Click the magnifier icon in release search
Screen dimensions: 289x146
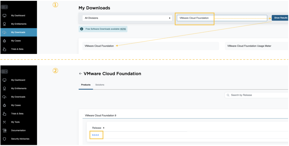[x=228, y=95]
